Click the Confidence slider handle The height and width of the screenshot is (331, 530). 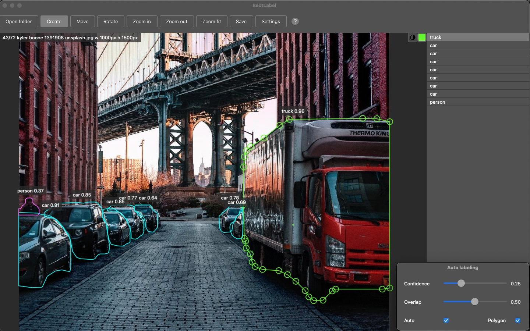pyautogui.click(x=461, y=283)
